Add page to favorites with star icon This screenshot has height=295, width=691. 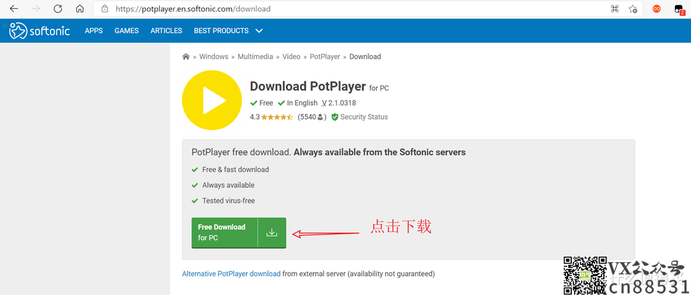pos(633,9)
